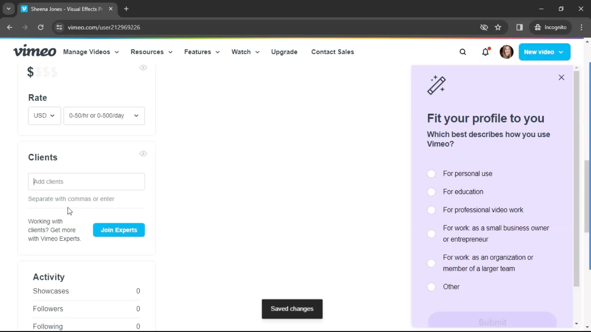Expand the currency USD dropdown selector
Screen dimensions: 591x332
(44, 116)
